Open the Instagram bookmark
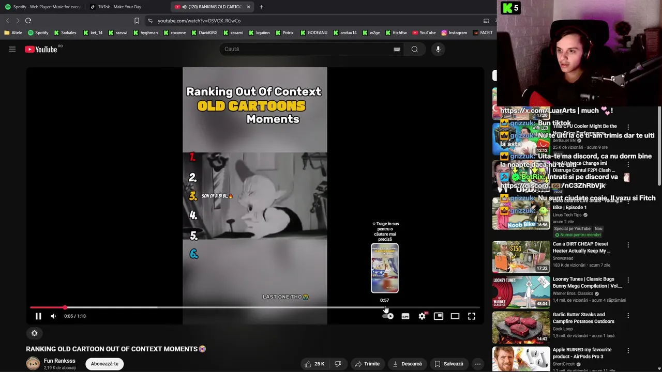Image resolution: width=662 pixels, height=372 pixels. click(454, 33)
